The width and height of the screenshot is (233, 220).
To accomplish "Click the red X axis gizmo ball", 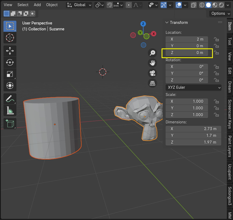I will [x=154, y=34].
